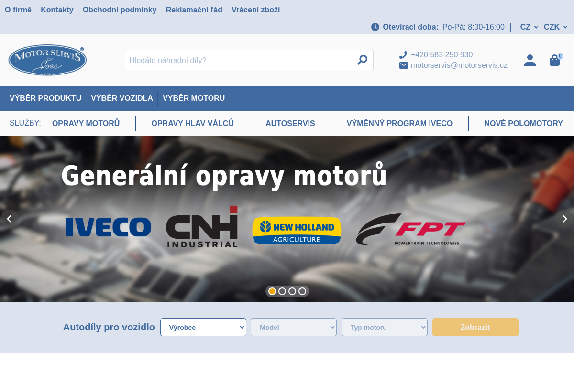
Task: Click the search magnifier icon
Action: (362, 60)
